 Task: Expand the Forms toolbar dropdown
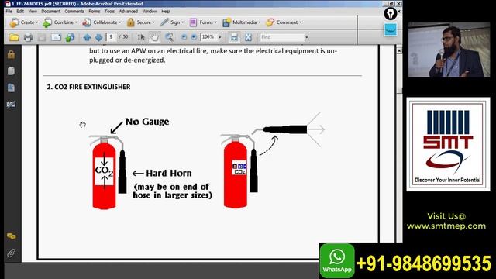click(215, 22)
